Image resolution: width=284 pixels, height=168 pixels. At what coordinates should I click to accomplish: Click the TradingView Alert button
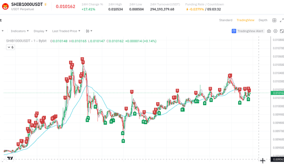click(x=248, y=31)
